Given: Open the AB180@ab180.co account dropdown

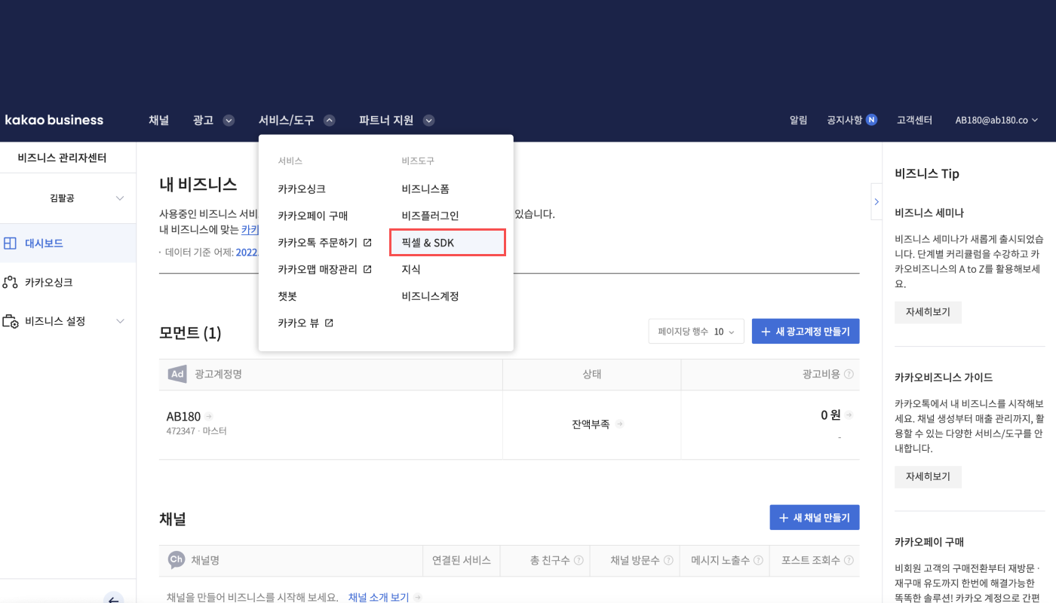Looking at the screenshot, I should [996, 120].
